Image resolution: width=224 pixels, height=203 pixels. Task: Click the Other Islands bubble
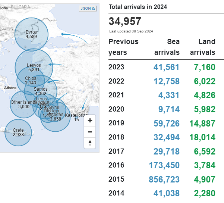click(23, 104)
